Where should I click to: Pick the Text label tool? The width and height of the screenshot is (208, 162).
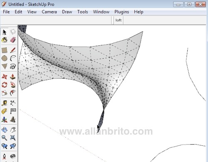click(x=13, y=111)
